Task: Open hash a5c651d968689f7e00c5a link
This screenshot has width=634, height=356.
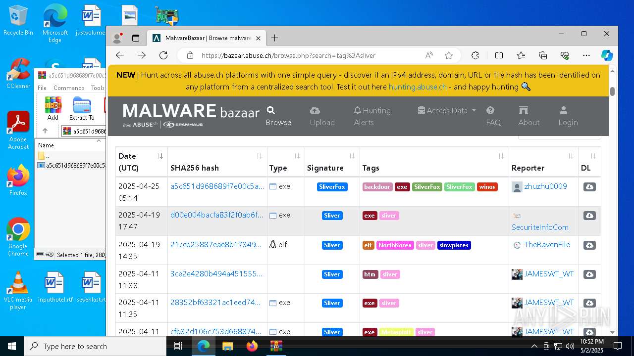Action: 217,186
